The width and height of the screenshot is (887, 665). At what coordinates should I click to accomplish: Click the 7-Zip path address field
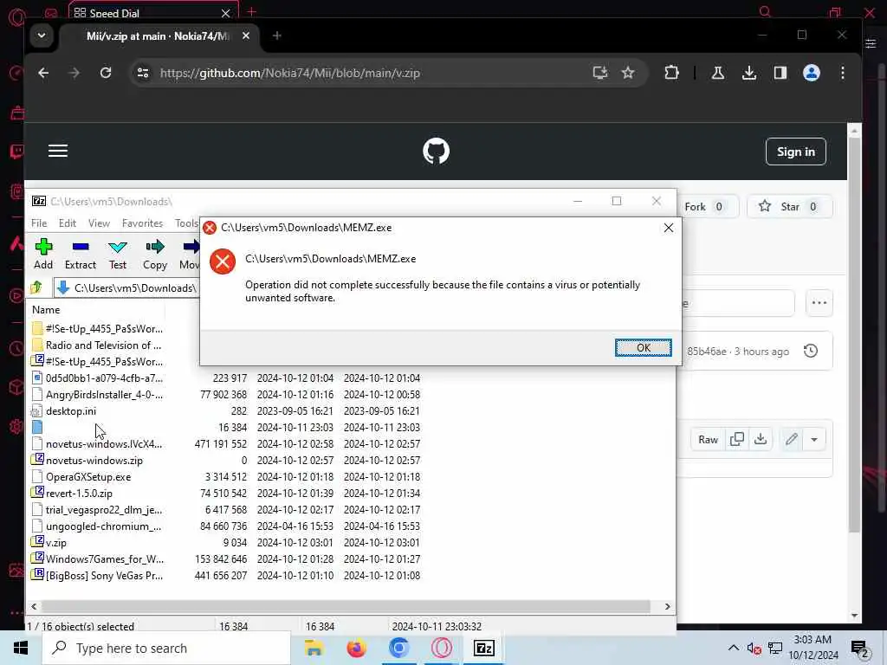point(126,287)
